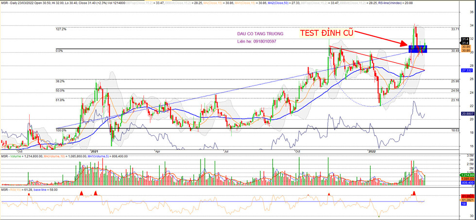Click the 'MSR - Daily 23/03/2022' chart title

point(17,3)
